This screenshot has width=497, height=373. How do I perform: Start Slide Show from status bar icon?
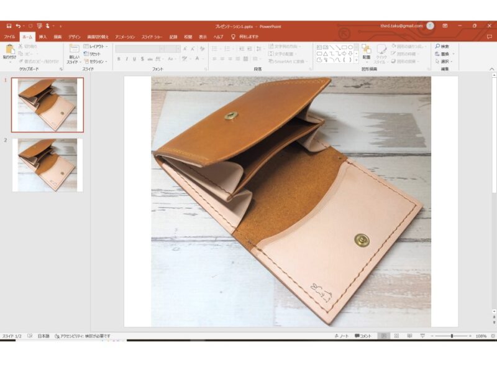pyautogui.click(x=422, y=336)
